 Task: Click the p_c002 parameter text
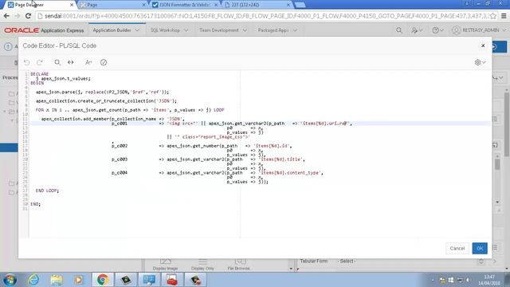120,146
